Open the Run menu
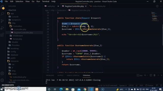163x91 pixels. pos(38,2)
